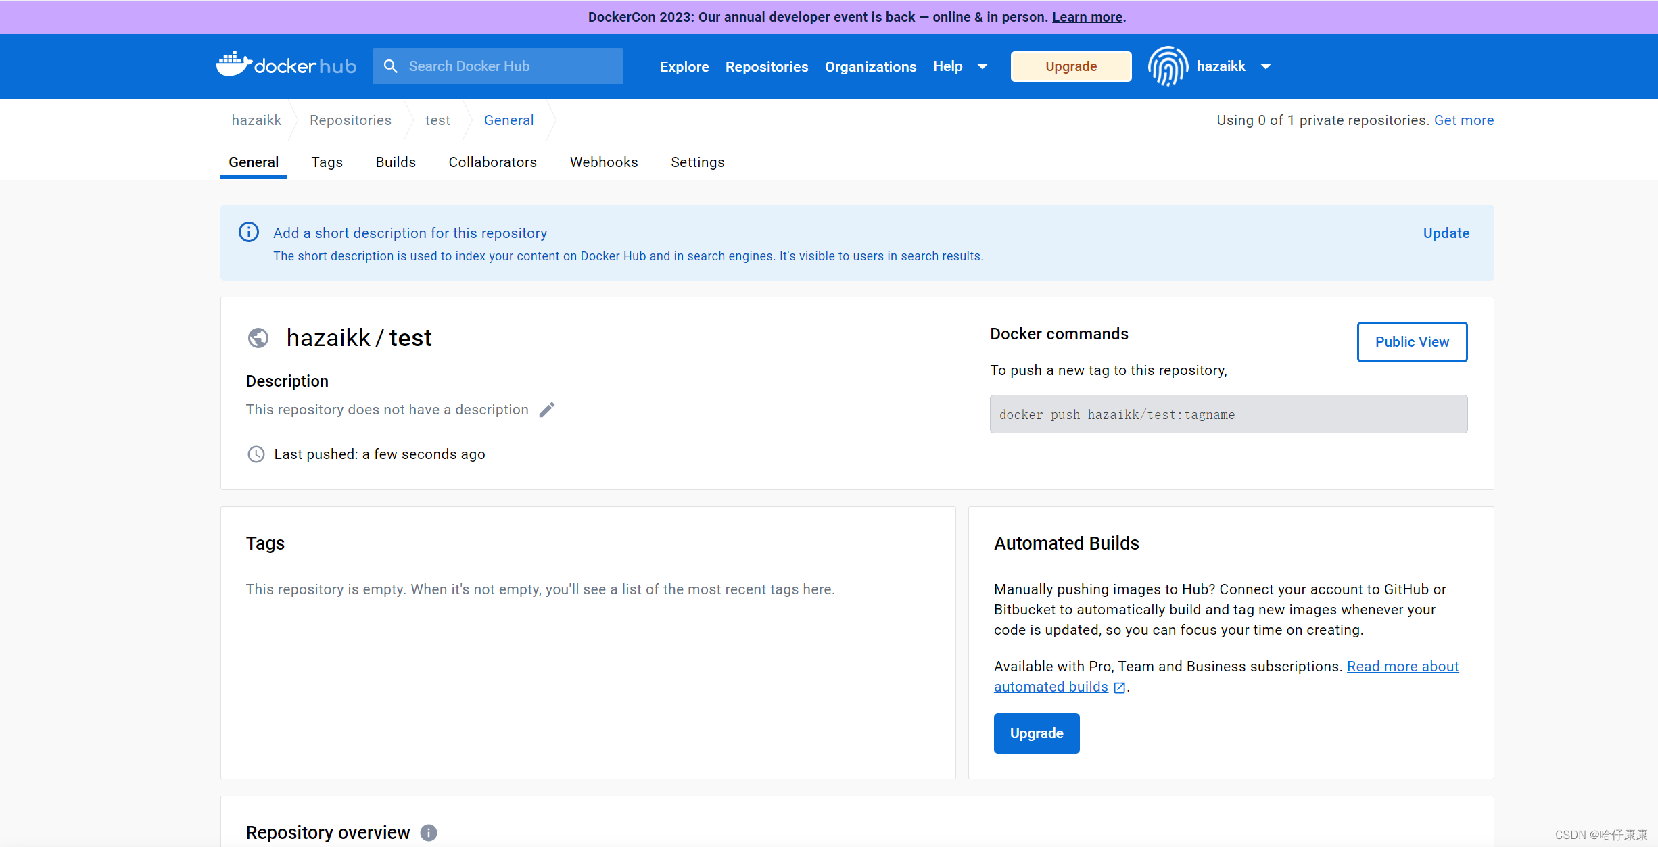1658x847 pixels.
Task: Click 'Last pushed: a few seconds ago' text
Action: coord(379,454)
